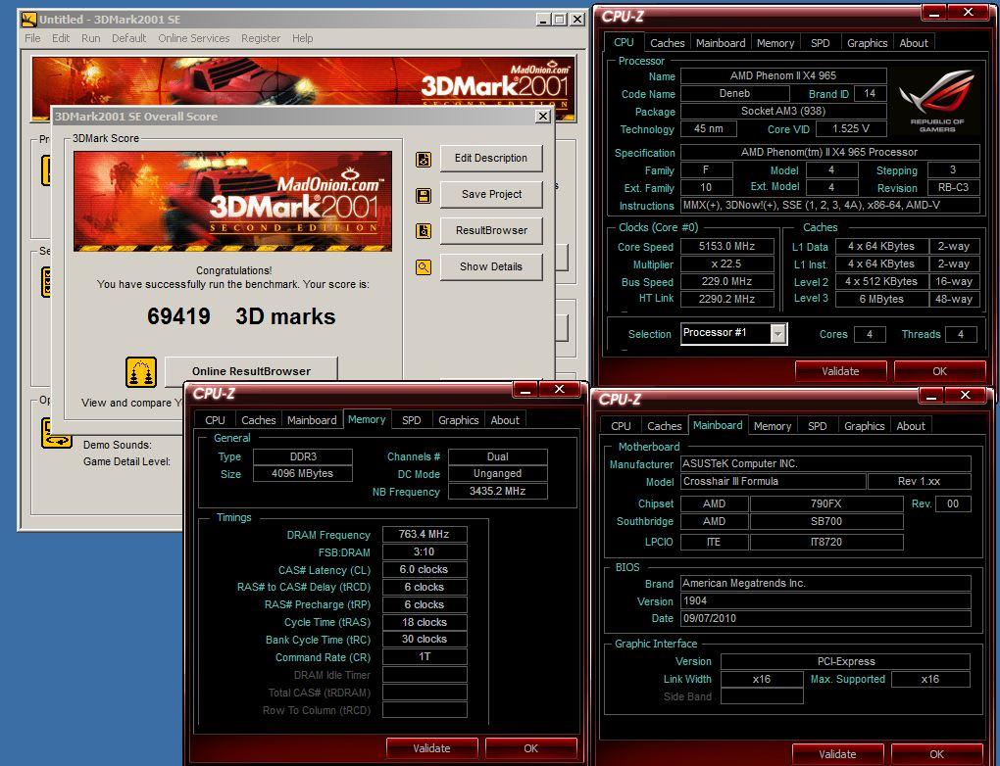This screenshot has width=1000, height=766.
Task: Switch to Mainboard tab in top CPU-Z window
Action: pos(721,43)
